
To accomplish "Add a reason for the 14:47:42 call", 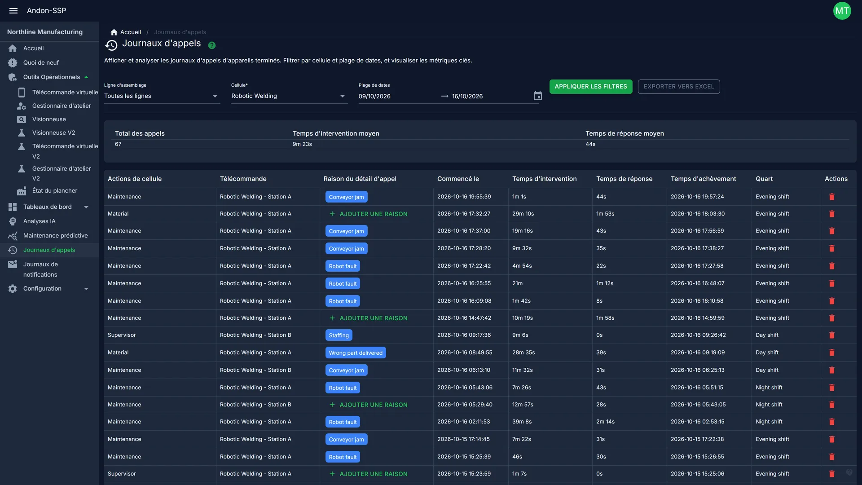I will point(369,318).
